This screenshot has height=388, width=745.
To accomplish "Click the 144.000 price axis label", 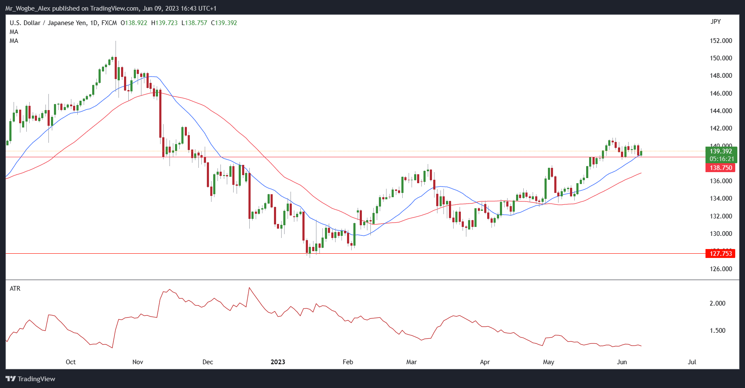I will coord(721,111).
